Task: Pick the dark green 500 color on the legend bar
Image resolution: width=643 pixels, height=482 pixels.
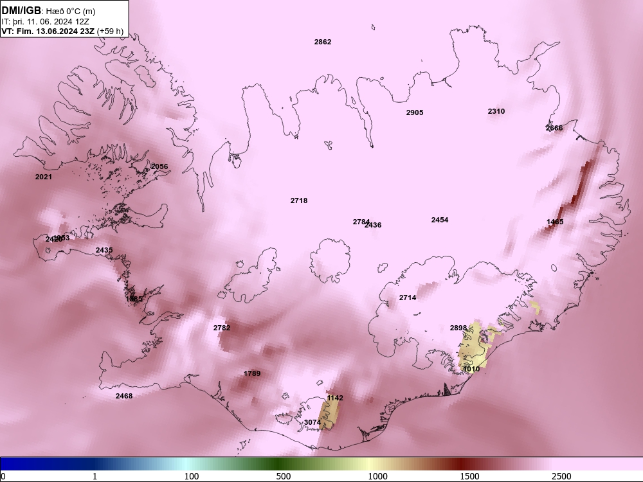Action: [278, 464]
